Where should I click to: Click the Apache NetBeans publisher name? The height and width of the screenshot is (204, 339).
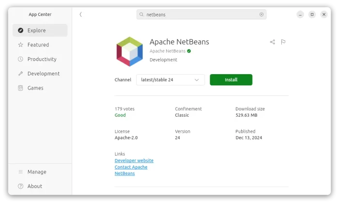pyautogui.click(x=168, y=51)
